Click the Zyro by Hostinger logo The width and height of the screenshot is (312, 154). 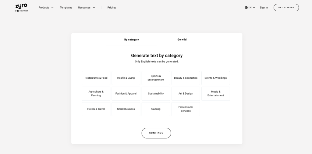[x=22, y=8]
